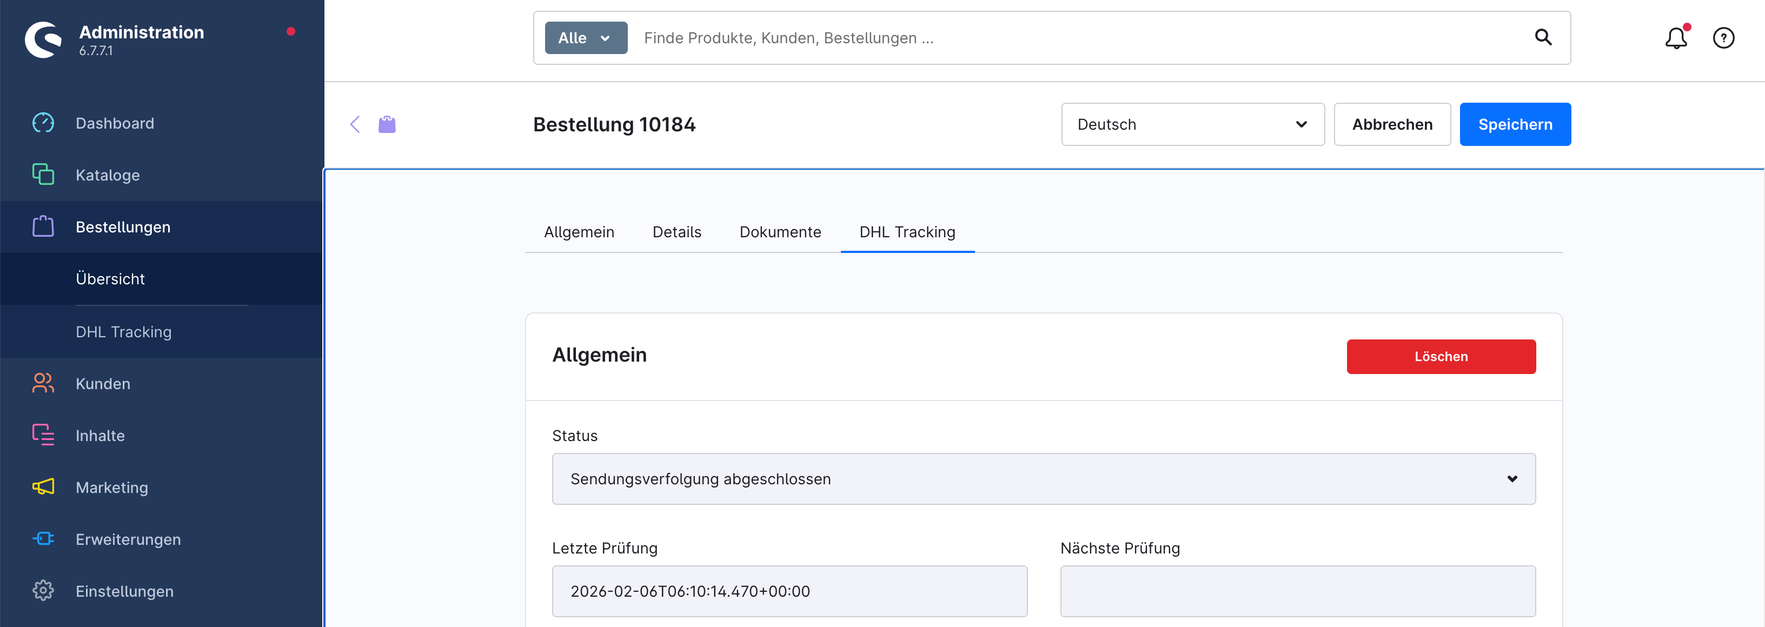1765x627 pixels.
Task: Click the Allgemein card heading
Action: 599,355
